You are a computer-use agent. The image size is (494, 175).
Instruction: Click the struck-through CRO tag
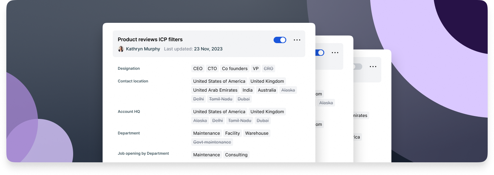[268, 68]
